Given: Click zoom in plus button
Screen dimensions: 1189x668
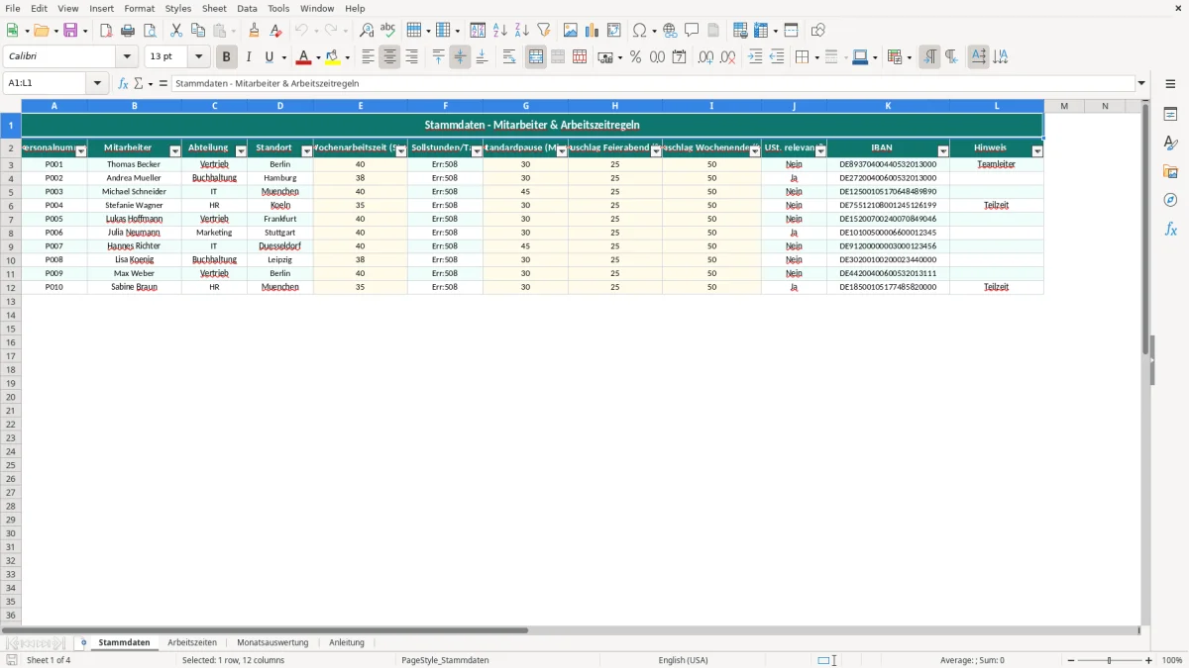Looking at the screenshot, I should [x=1149, y=660].
